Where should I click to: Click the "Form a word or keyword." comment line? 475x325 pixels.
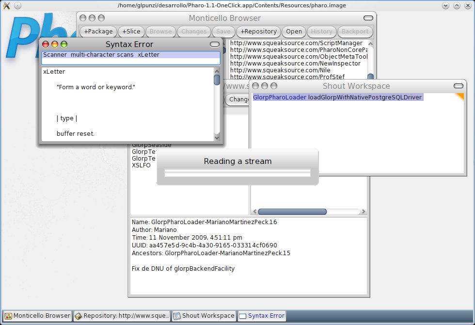[96, 87]
